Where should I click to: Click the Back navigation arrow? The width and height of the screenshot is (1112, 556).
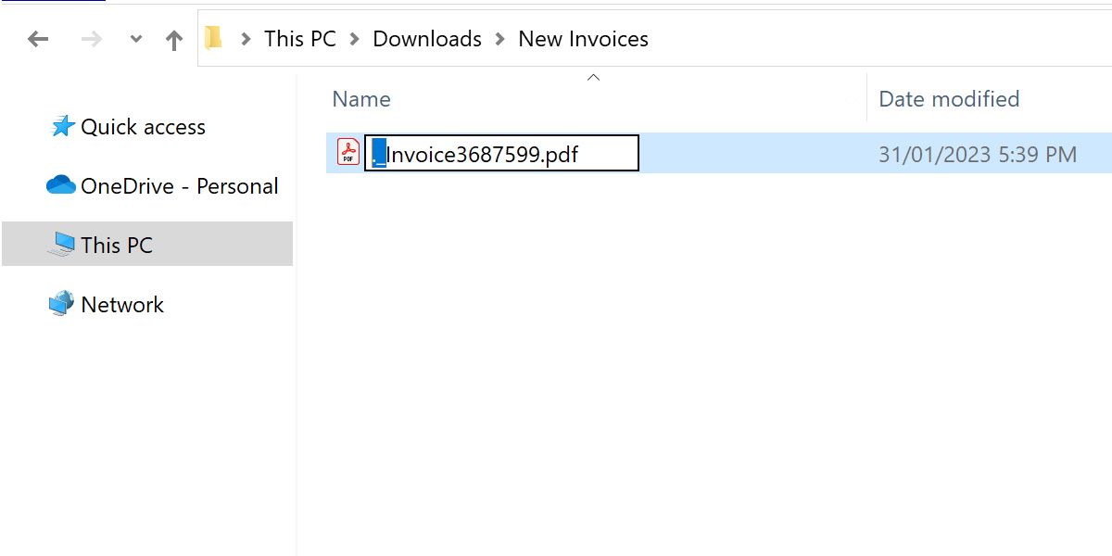point(37,39)
